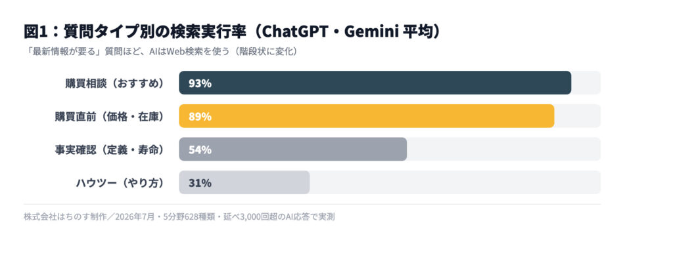Screen dimensions: 673x263
Task: Click the empty track of the 31% bar
Action: (x=455, y=182)
